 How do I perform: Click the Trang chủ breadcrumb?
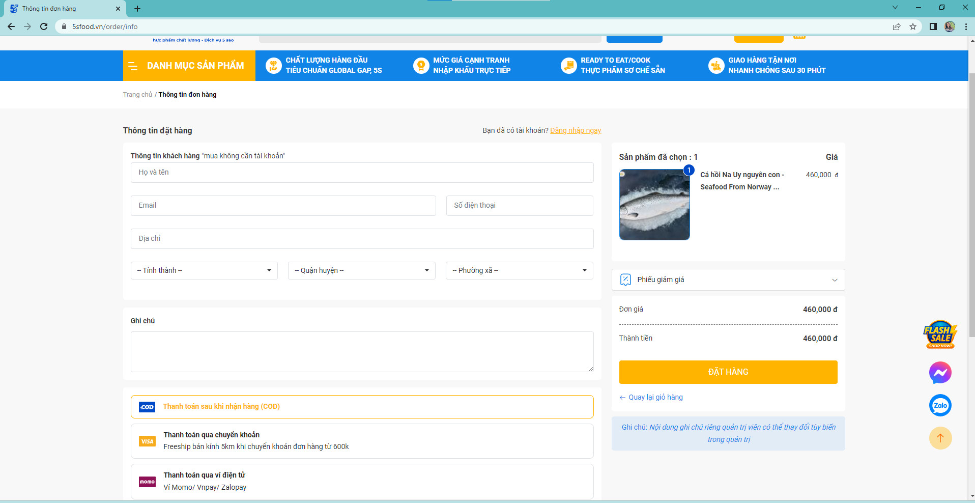(x=137, y=95)
